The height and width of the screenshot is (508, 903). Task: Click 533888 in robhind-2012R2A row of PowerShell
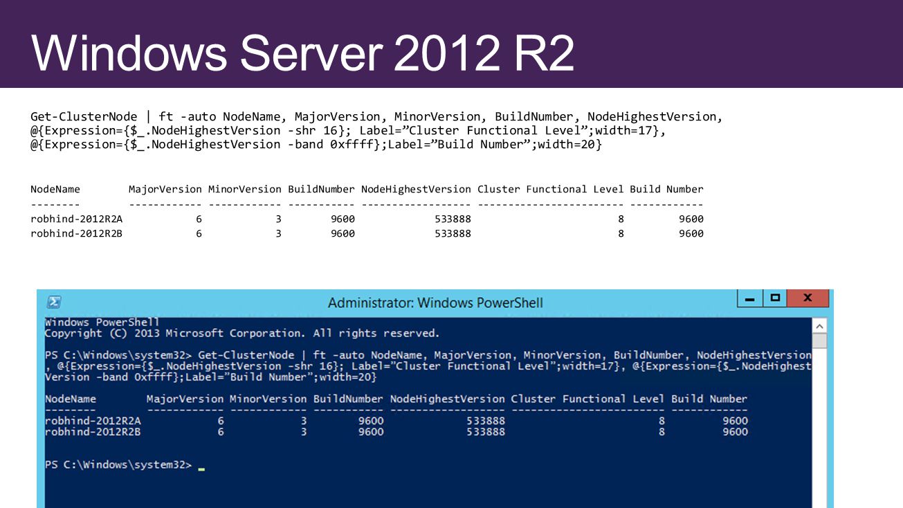486,421
